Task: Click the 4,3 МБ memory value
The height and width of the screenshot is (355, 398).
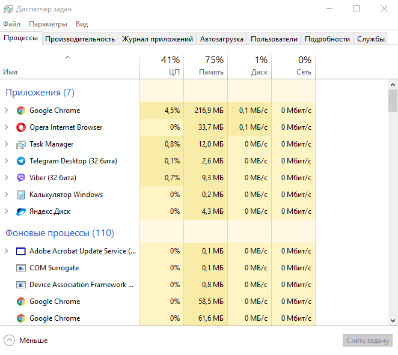Action: point(213,211)
